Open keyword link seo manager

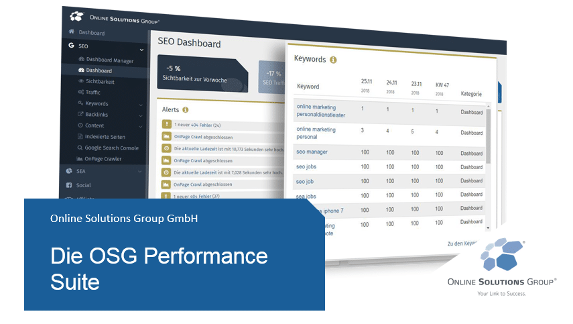point(312,152)
